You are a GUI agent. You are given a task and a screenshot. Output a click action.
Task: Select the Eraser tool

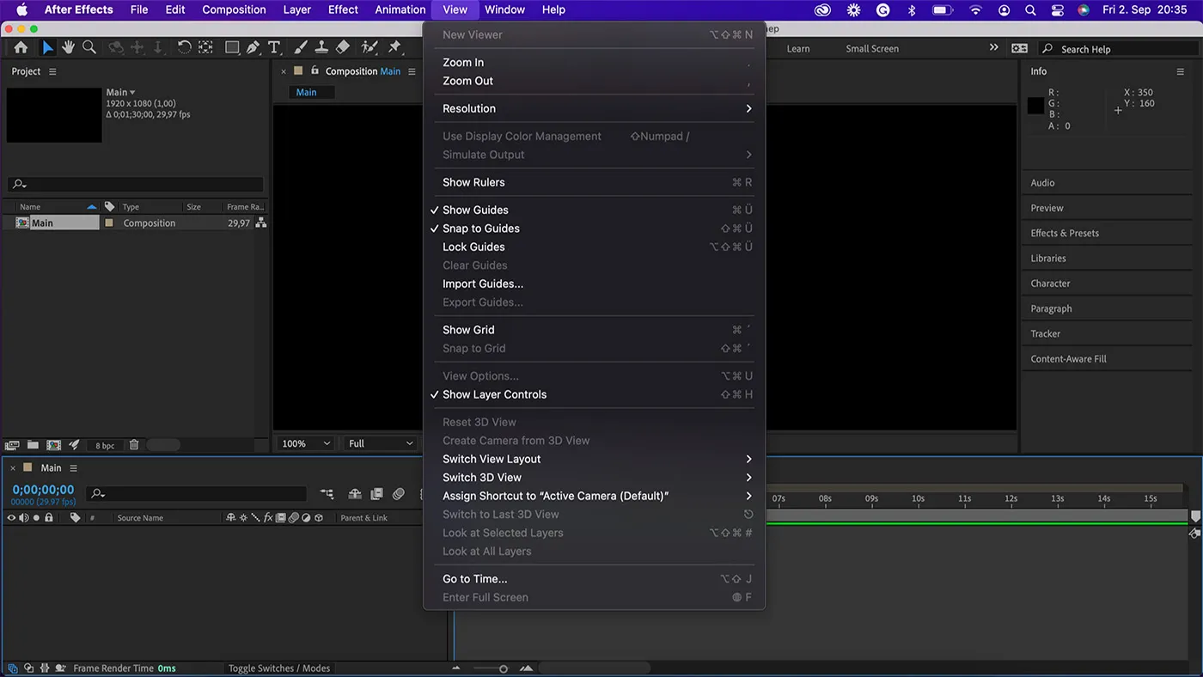[x=343, y=47]
